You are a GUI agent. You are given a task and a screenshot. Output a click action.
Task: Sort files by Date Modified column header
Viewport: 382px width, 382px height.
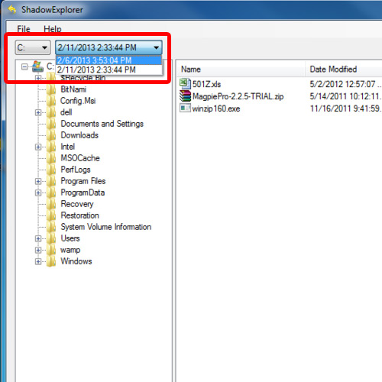(344, 69)
